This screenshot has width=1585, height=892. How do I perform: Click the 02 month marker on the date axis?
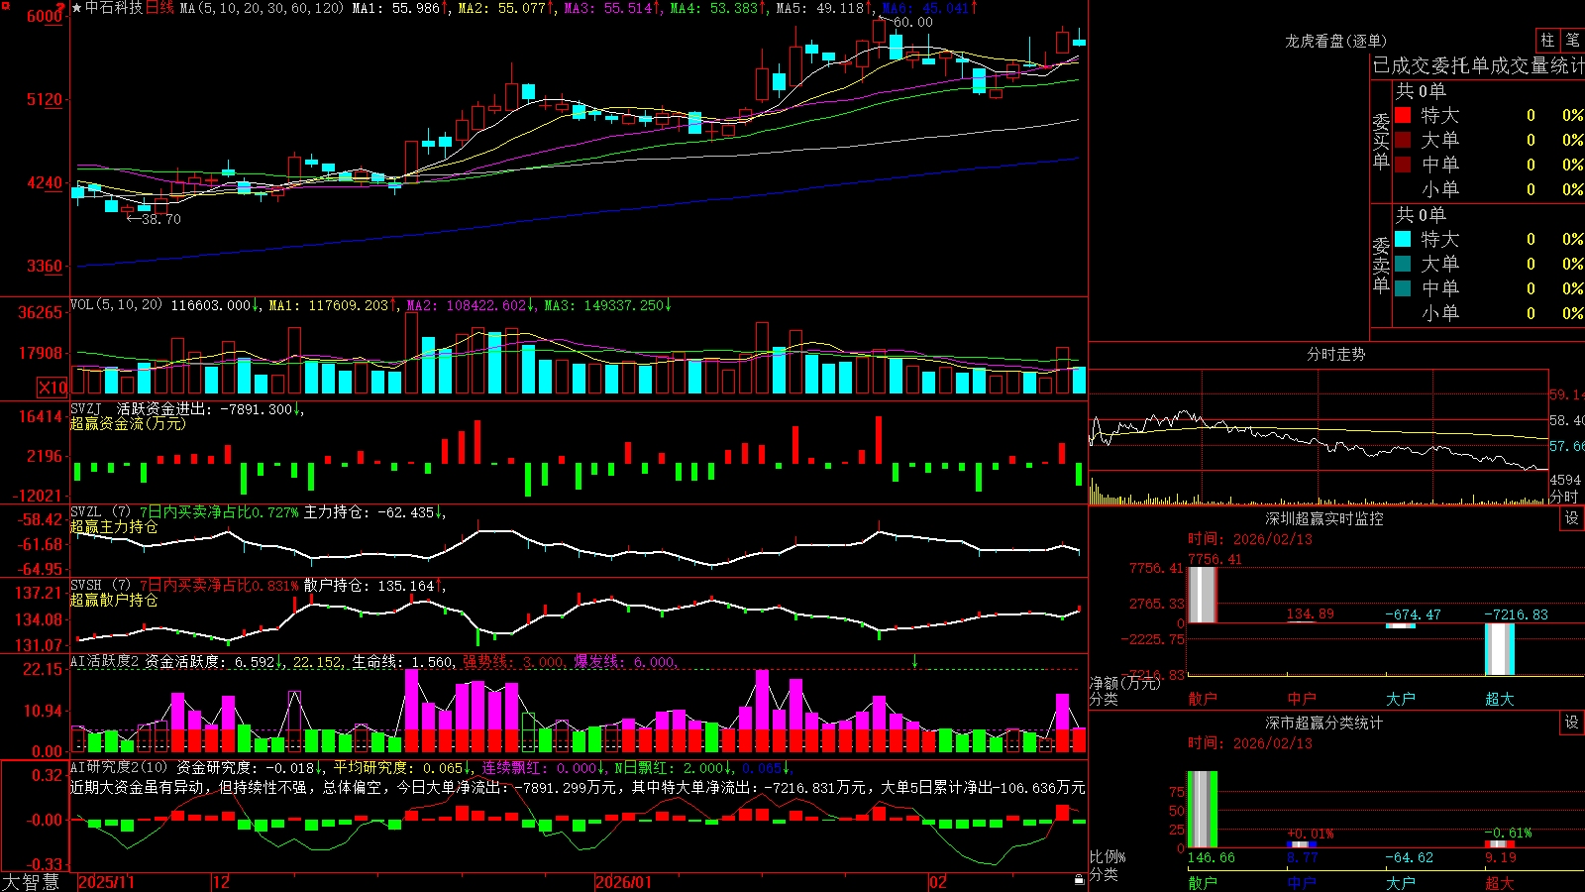(938, 881)
